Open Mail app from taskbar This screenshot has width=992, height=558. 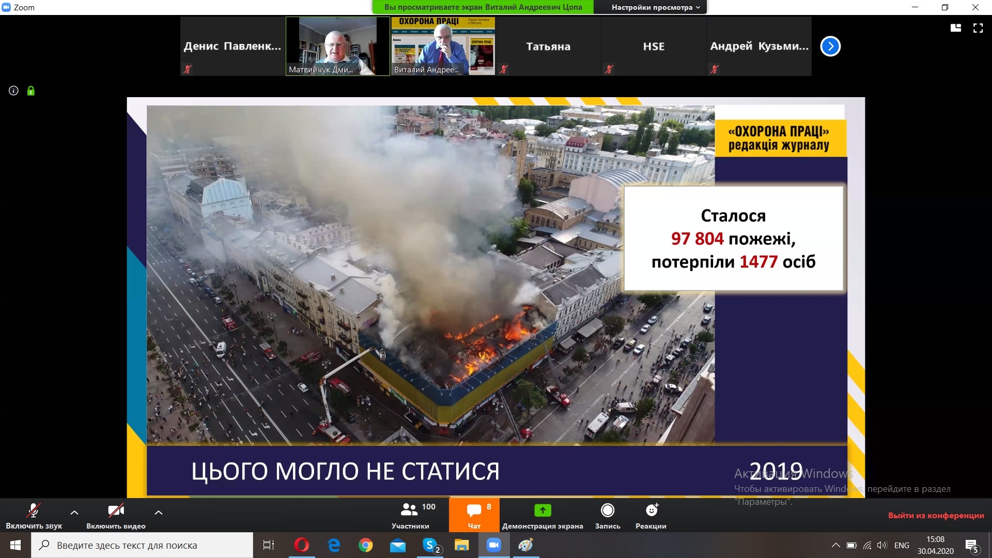[x=398, y=545]
